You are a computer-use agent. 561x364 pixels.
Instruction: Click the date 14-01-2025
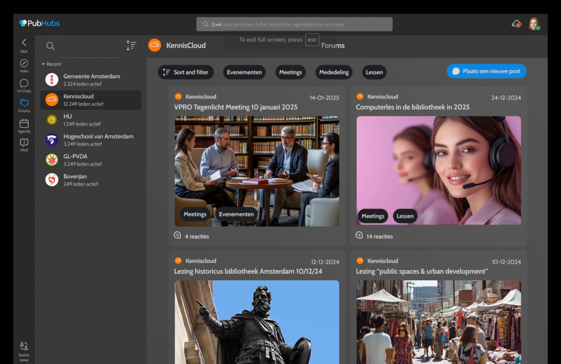click(x=324, y=97)
